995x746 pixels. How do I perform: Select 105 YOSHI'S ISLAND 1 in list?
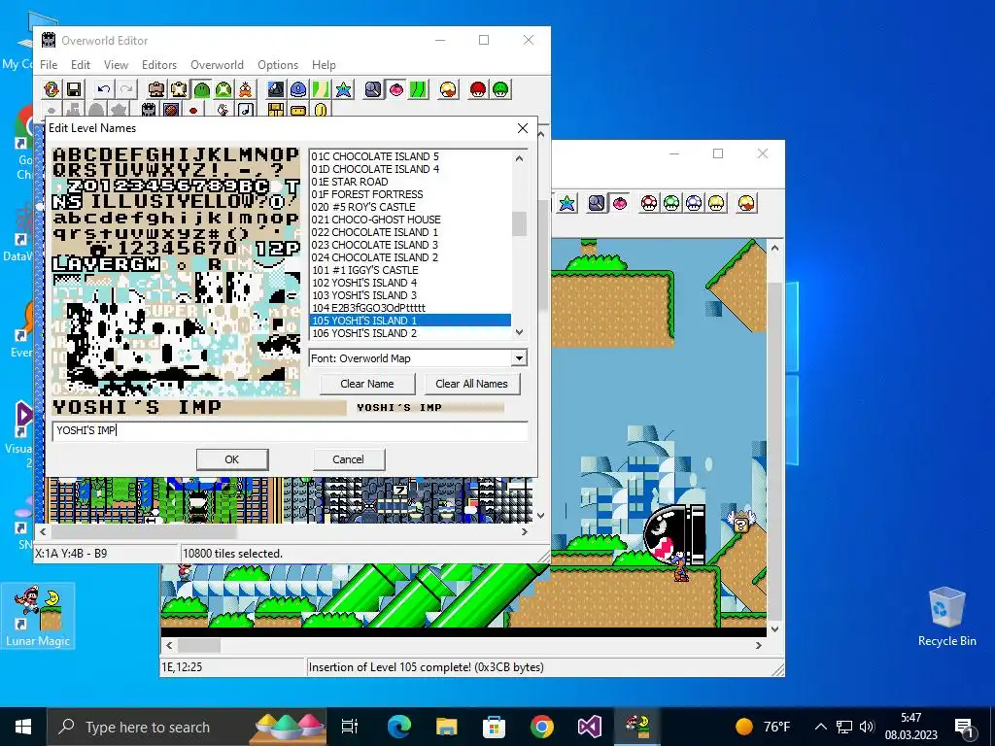click(410, 321)
